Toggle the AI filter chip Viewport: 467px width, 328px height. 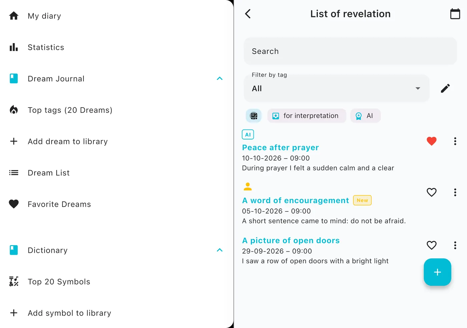(365, 116)
